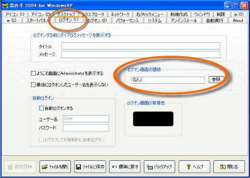Open the black logon background color swatch

click(153, 119)
